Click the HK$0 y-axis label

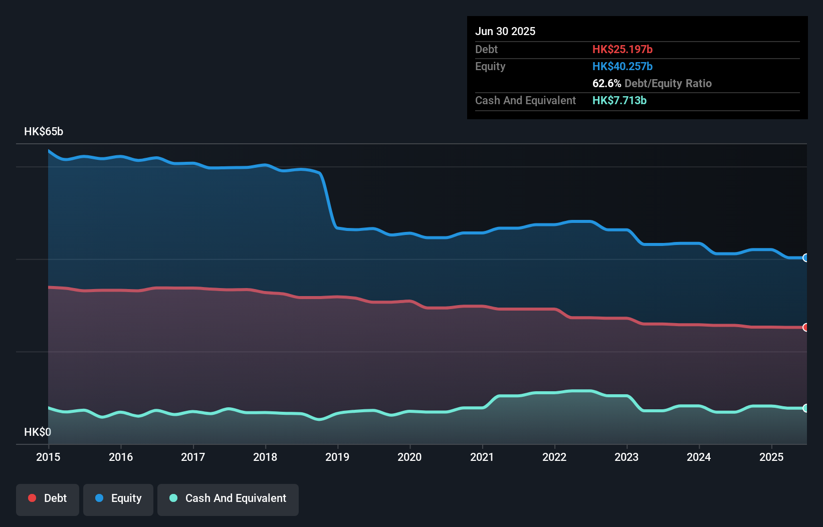(38, 432)
